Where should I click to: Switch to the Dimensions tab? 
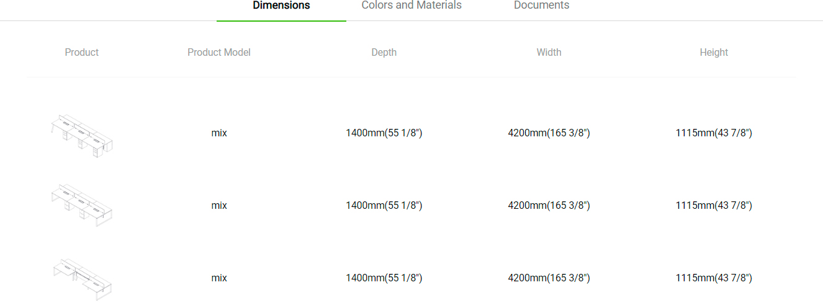click(x=281, y=6)
